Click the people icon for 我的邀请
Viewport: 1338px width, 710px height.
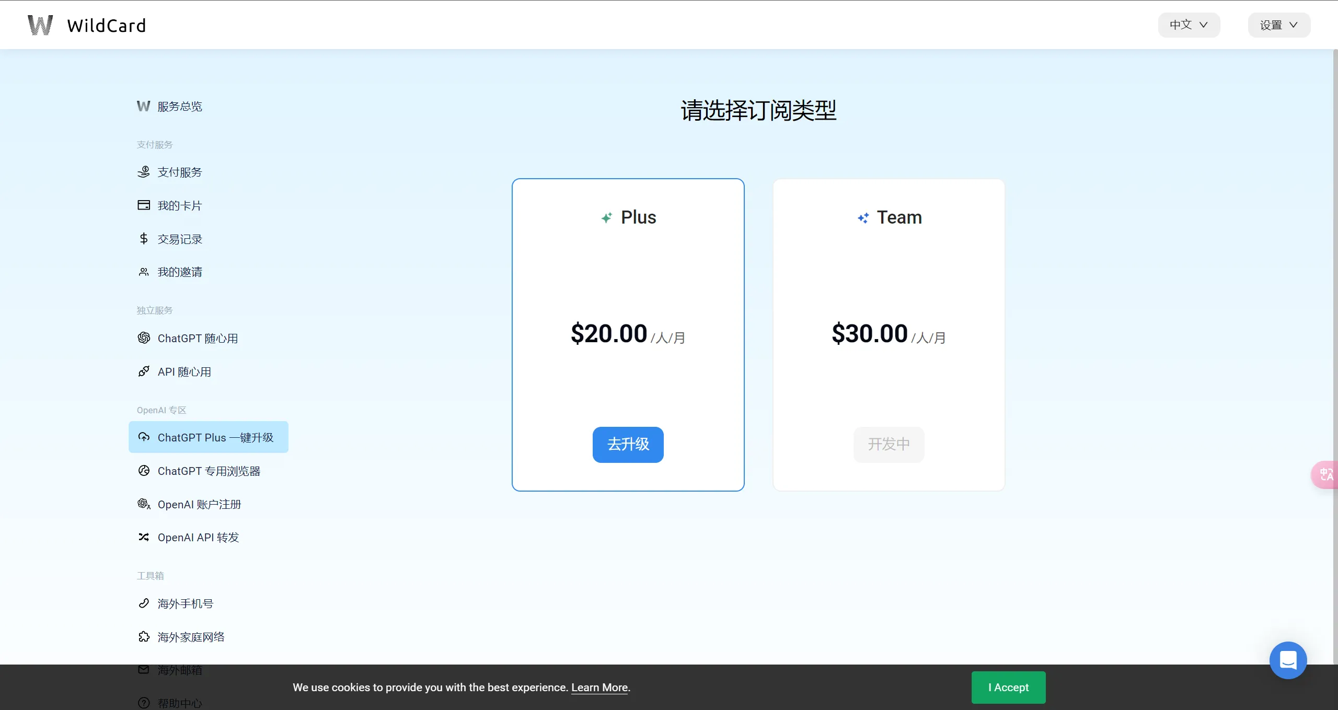(144, 272)
